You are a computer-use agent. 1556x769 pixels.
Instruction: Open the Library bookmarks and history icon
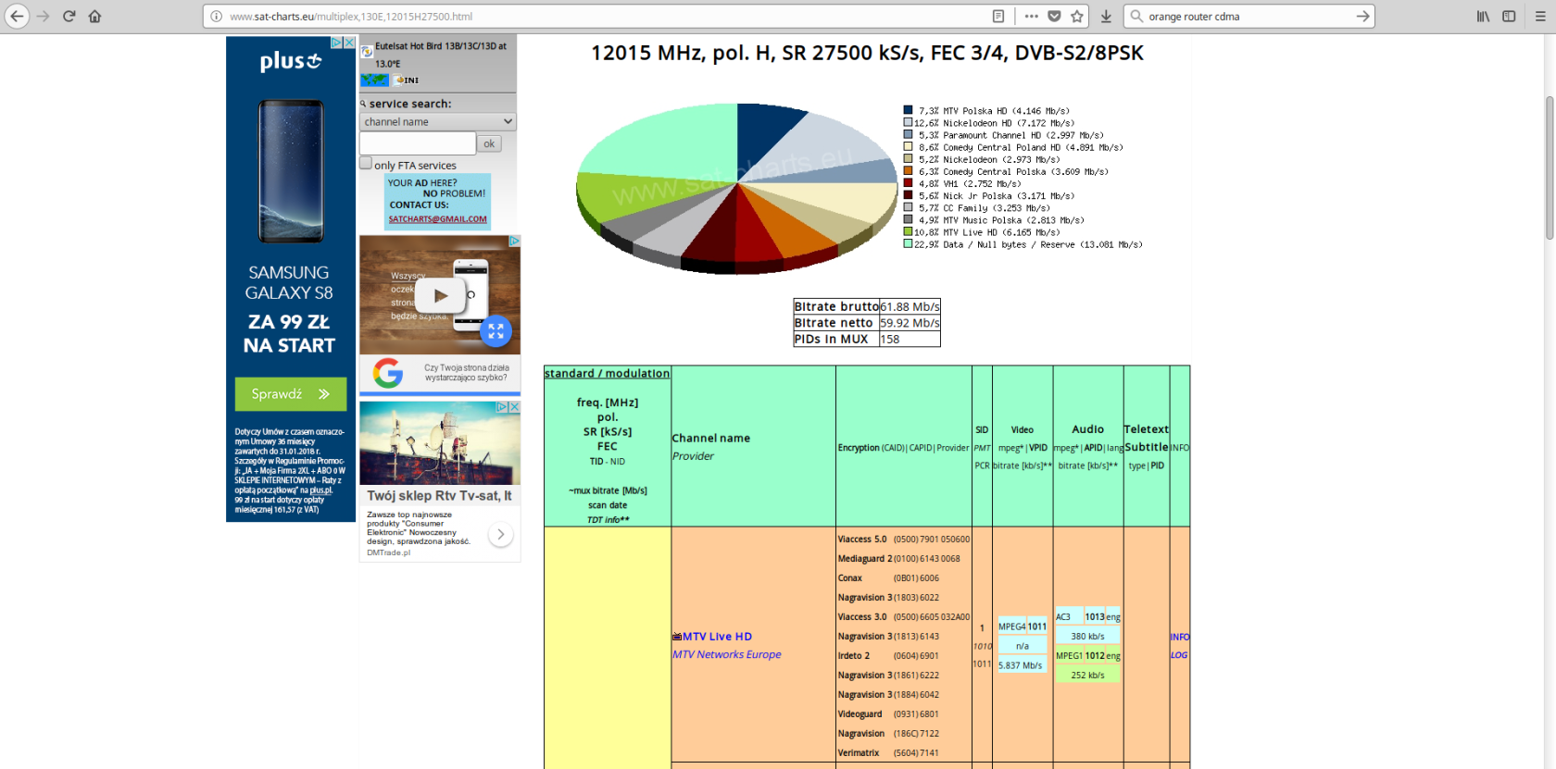pos(1483,16)
